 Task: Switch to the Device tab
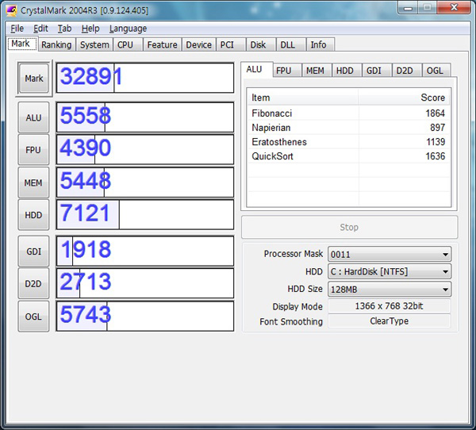tap(199, 44)
